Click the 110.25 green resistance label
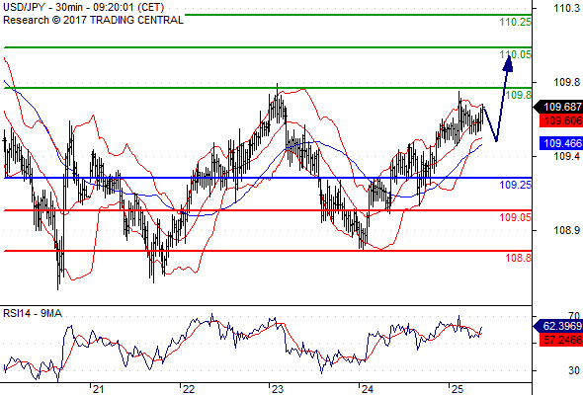The width and height of the screenshot is (583, 395). (x=516, y=23)
